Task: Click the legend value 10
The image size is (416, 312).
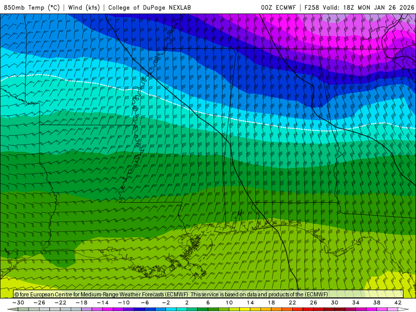Action: [229, 303]
